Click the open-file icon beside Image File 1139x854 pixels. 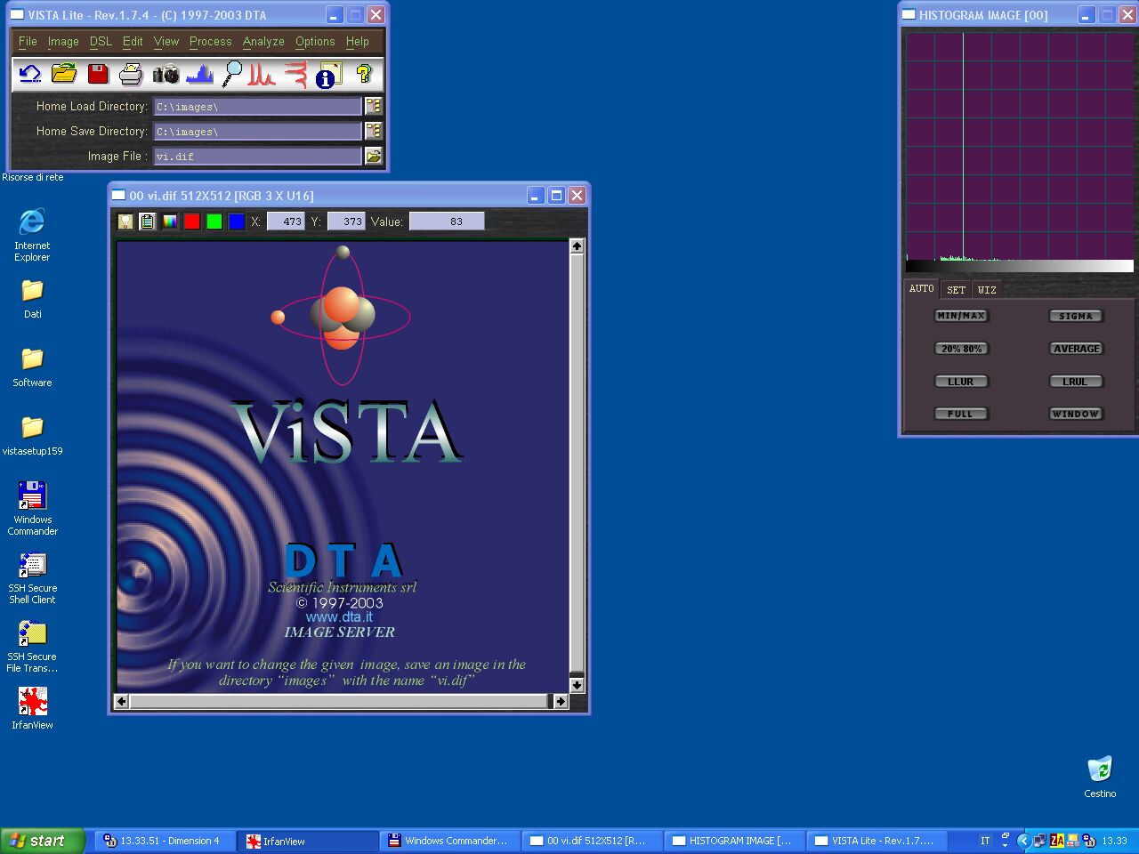(x=374, y=156)
